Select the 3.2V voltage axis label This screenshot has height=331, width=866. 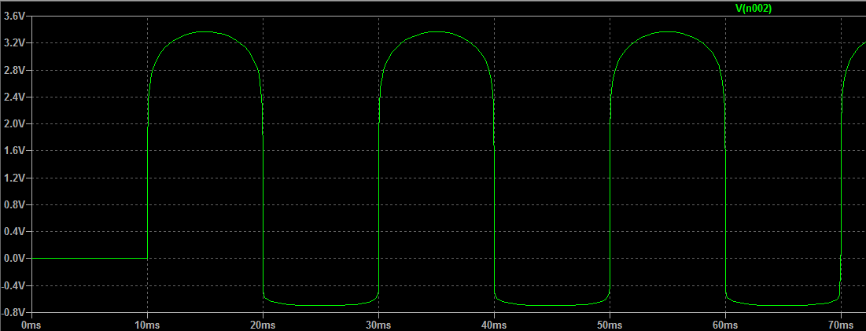pyautogui.click(x=15, y=42)
